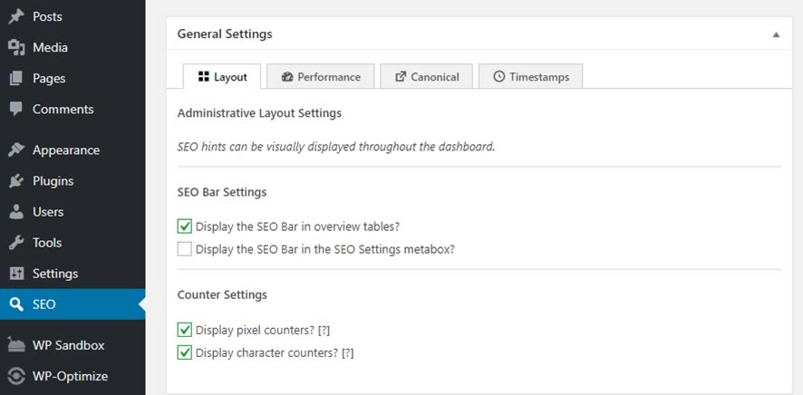Open the Media library icon
Image resolution: width=803 pixels, height=395 pixels.
pyautogui.click(x=16, y=48)
